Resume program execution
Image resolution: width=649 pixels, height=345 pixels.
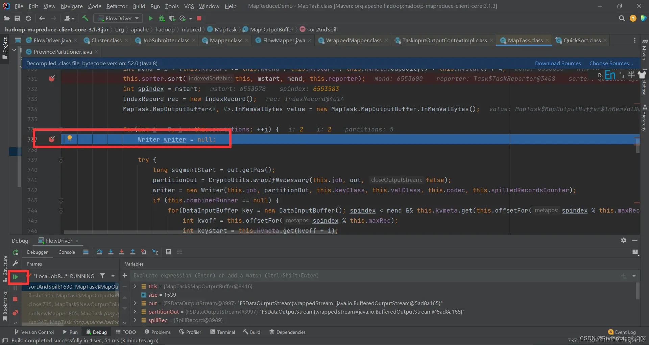[x=15, y=277]
